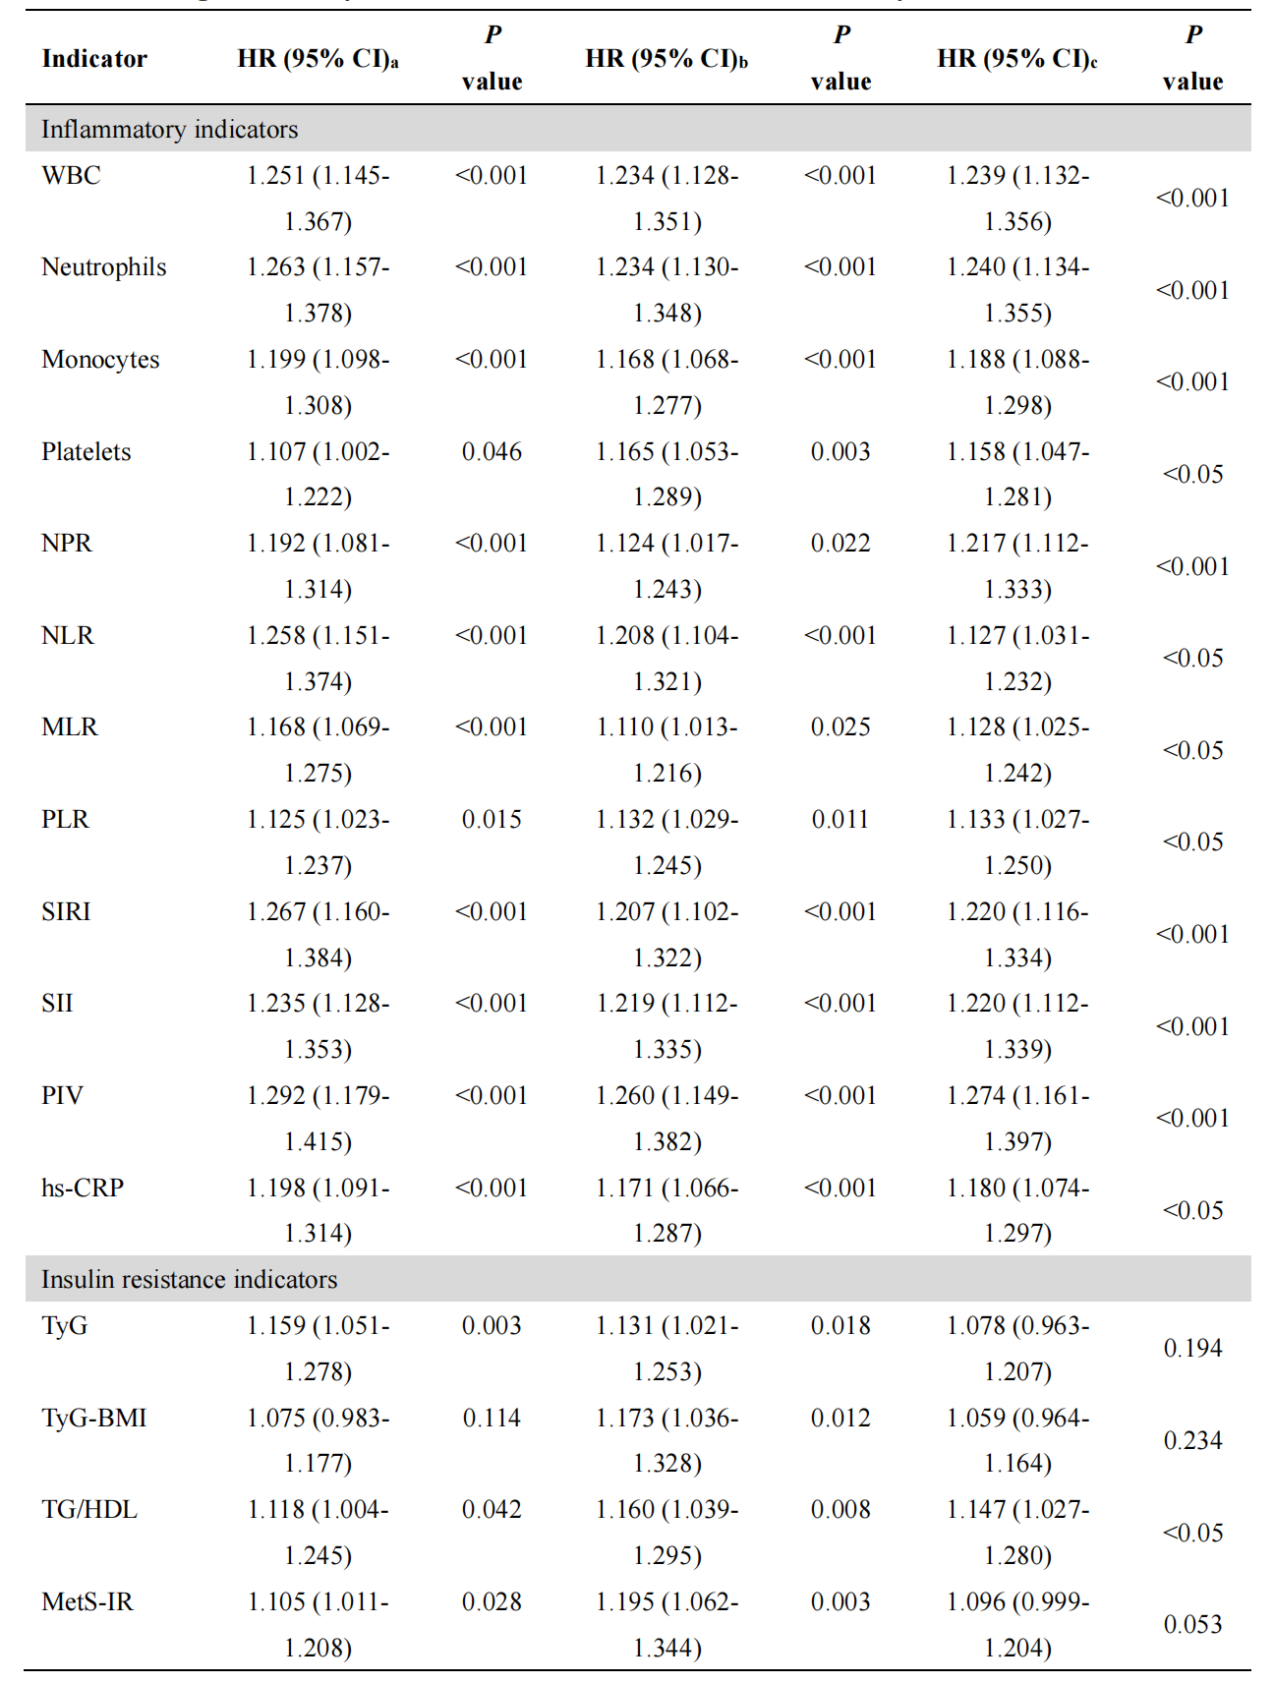
Task: Select the Inflammatory indicators section header
Action: (x=170, y=130)
